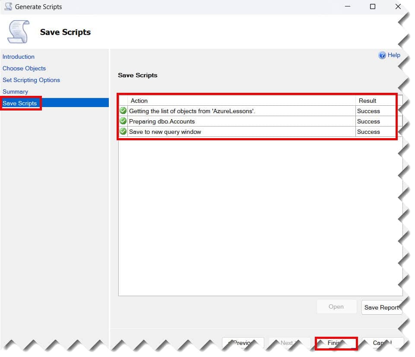Click the Cancel button
The height and width of the screenshot is (357, 415).
pos(383,343)
